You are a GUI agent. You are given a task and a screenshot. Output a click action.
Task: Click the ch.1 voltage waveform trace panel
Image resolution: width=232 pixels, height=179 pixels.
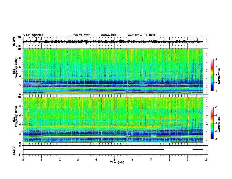(115, 42)
